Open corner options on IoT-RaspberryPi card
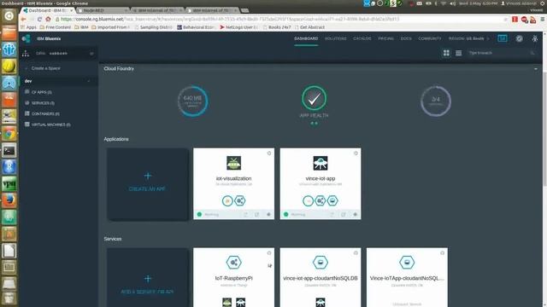Screen dimensions: 547x307 269,253
